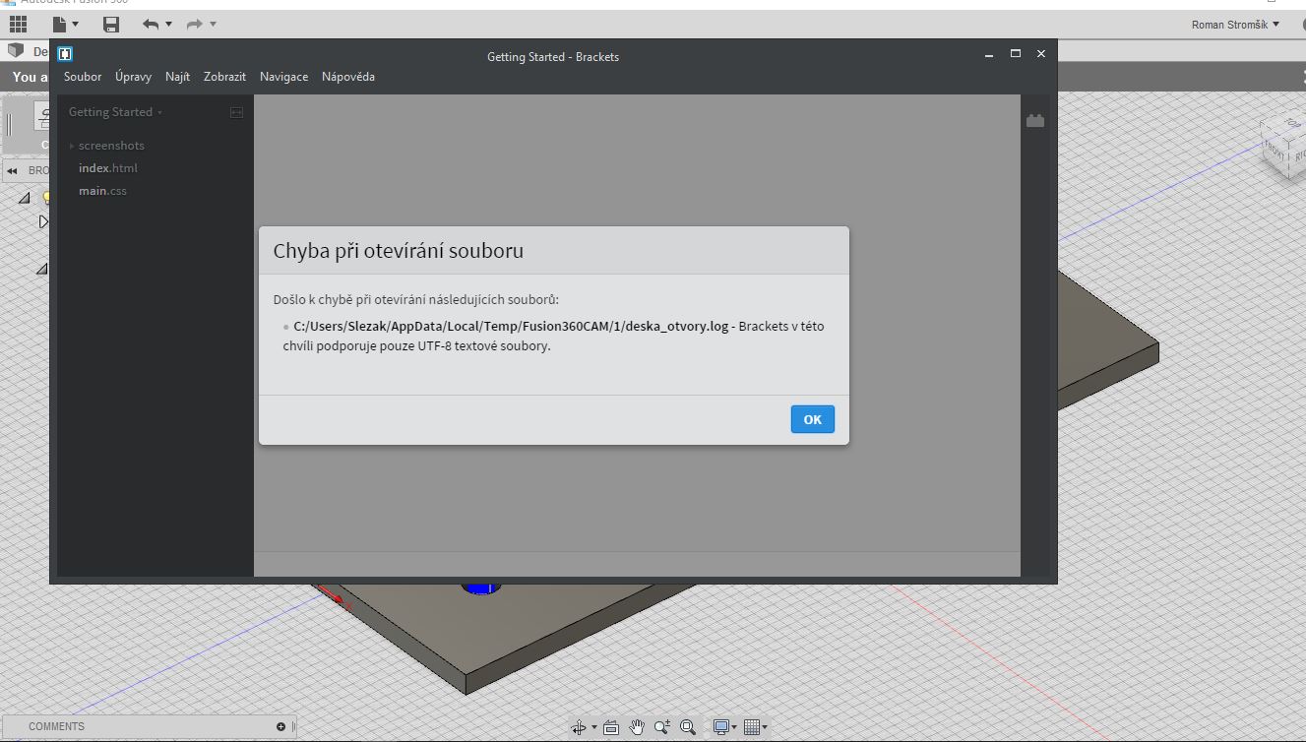Open the File dropdown in Fusion toolbar

point(65,24)
